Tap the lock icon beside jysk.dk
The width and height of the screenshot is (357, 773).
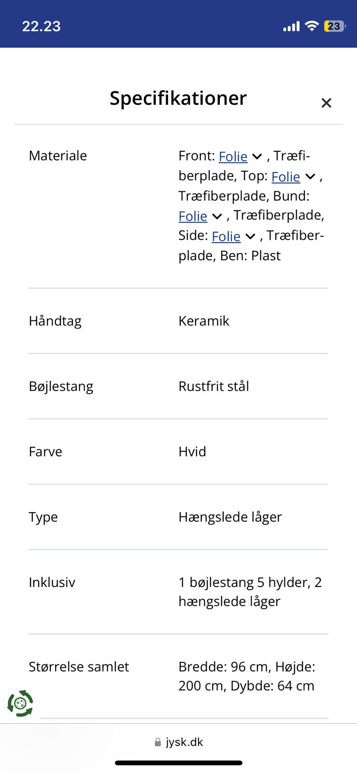[x=157, y=742]
